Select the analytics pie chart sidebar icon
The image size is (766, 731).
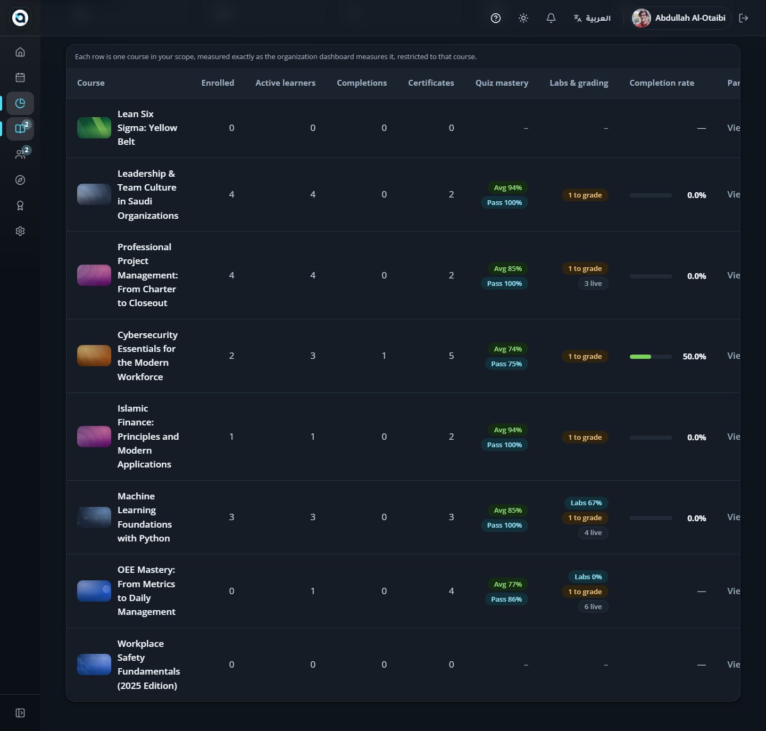pyautogui.click(x=20, y=103)
